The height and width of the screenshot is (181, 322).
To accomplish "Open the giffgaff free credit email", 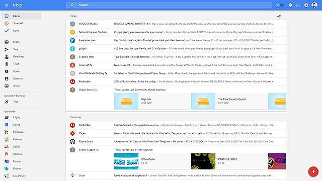I will coord(176,49).
